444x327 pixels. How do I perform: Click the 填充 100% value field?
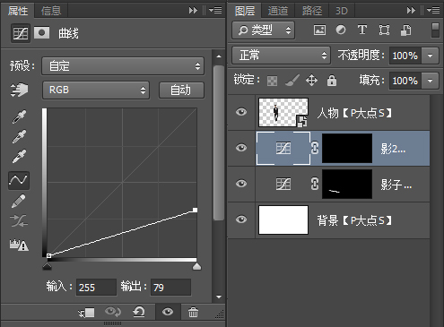point(405,81)
